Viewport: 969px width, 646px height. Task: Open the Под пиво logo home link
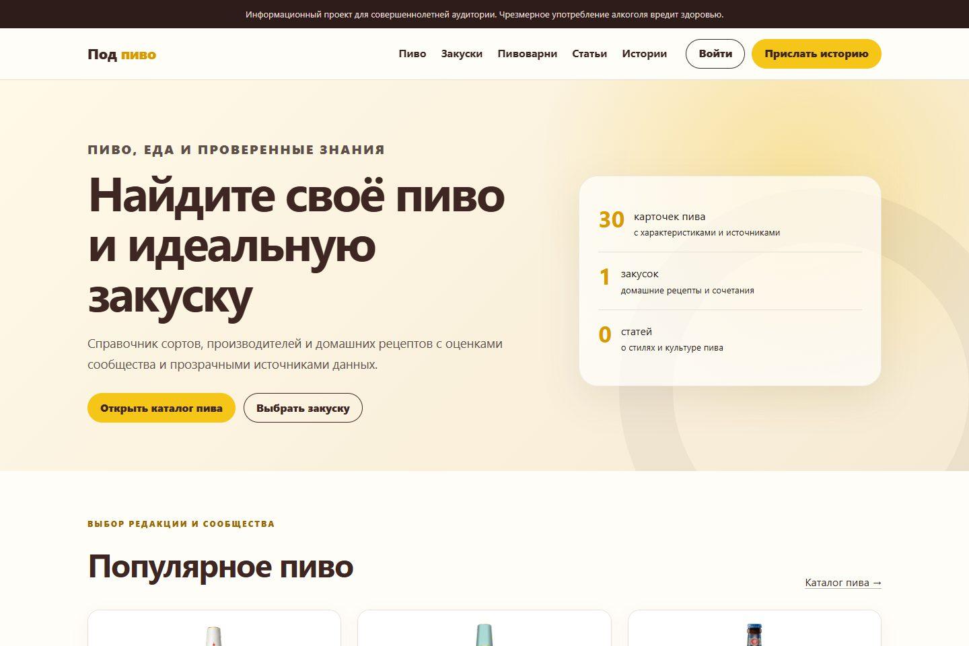click(x=122, y=54)
